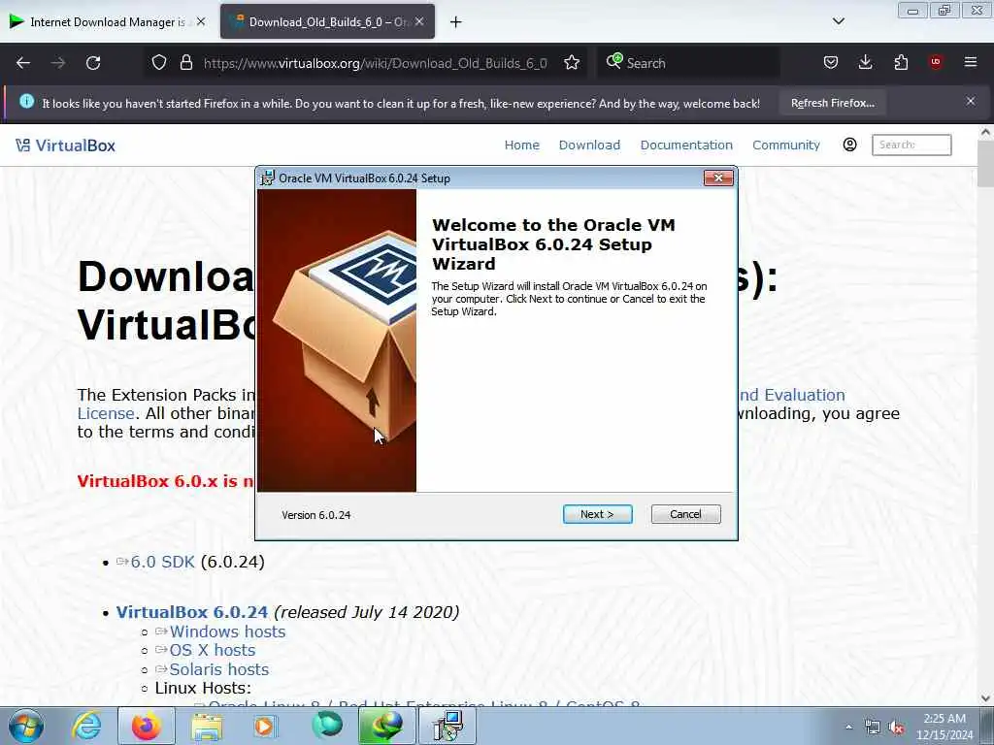
Task: Launch Internet Explorer from the taskbar
Action: click(86, 726)
